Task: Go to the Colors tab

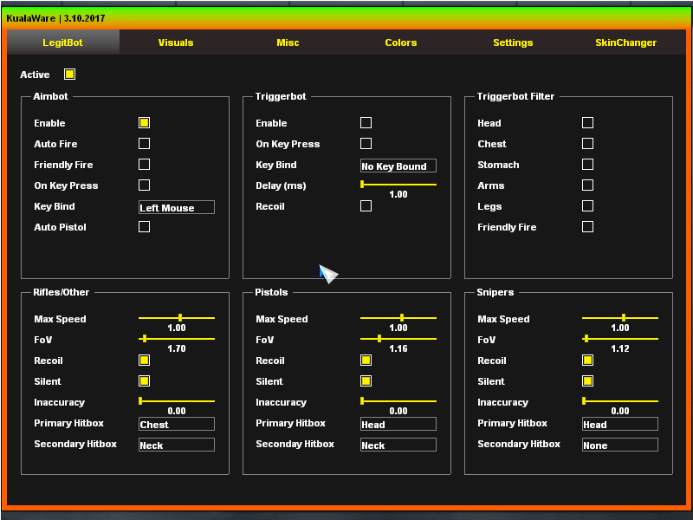Action: 400,42
